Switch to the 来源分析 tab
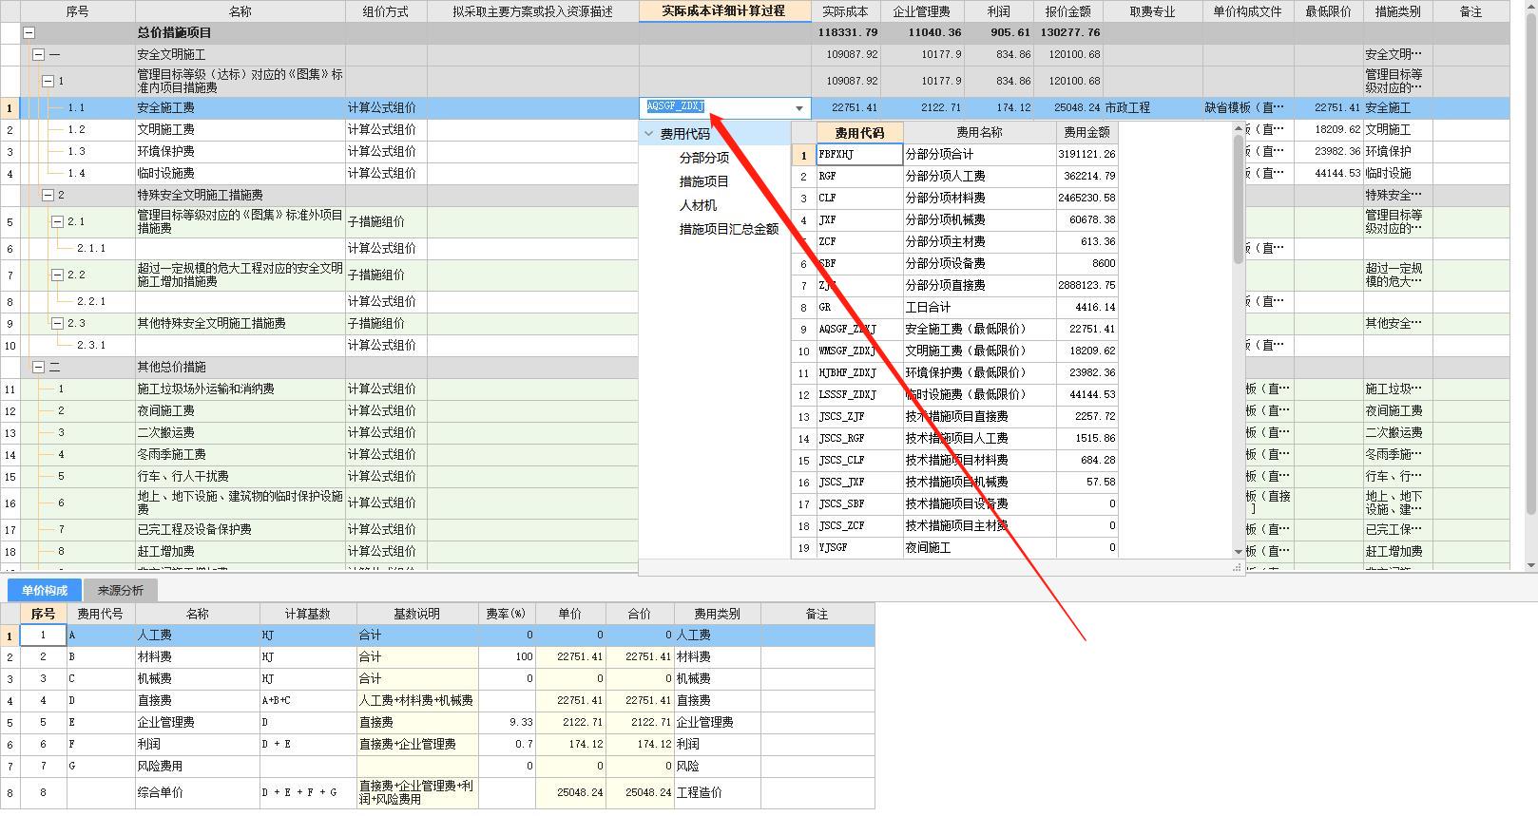1538x816 pixels. click(121, 590)
